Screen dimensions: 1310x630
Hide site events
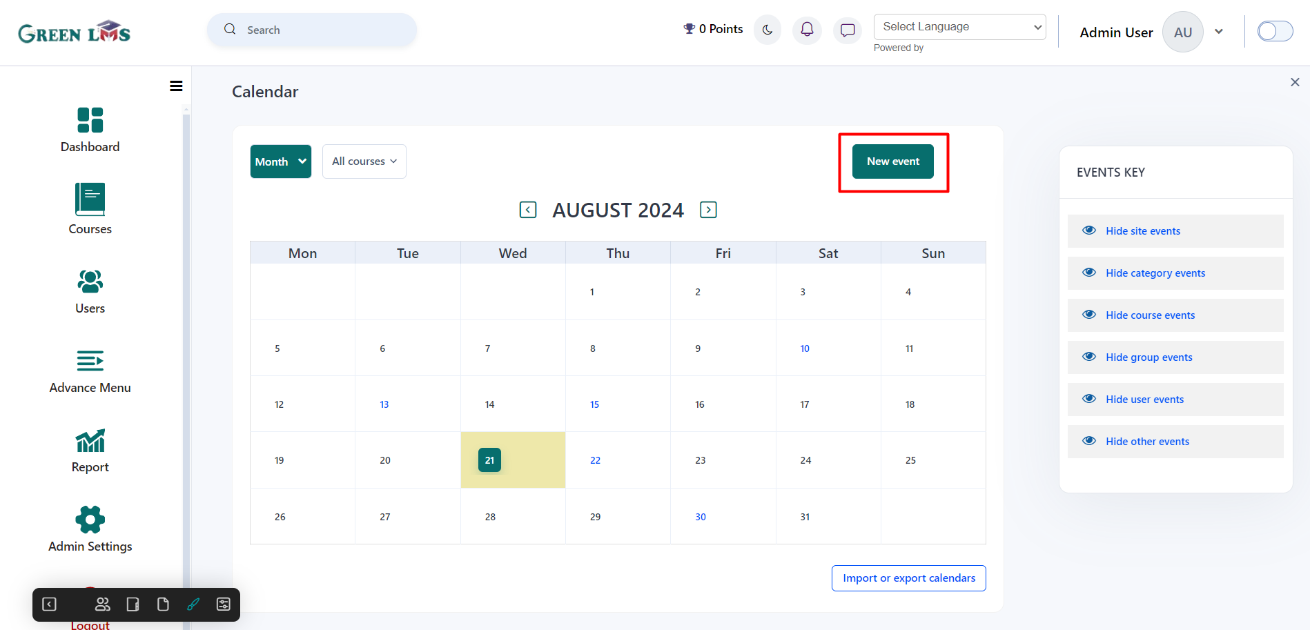pos(1175,231)
